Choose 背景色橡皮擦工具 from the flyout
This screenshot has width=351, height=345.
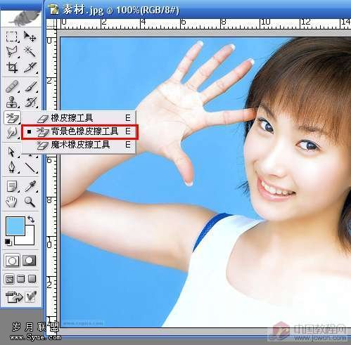[79, 132]
